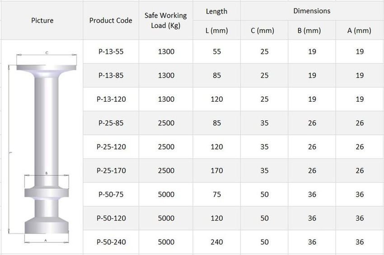
Task: Click the L (mm) sub-header
Action: (216, 31)
